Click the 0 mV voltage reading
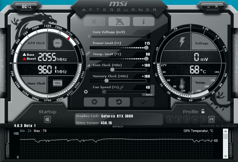 pos(201,57)
